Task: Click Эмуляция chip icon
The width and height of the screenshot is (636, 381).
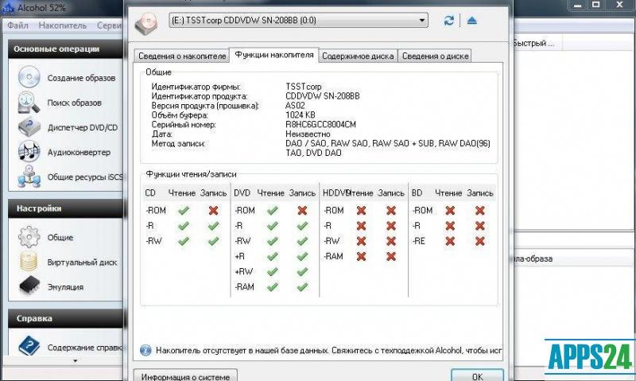Action: pyautogui.click(x=29, y=286)
